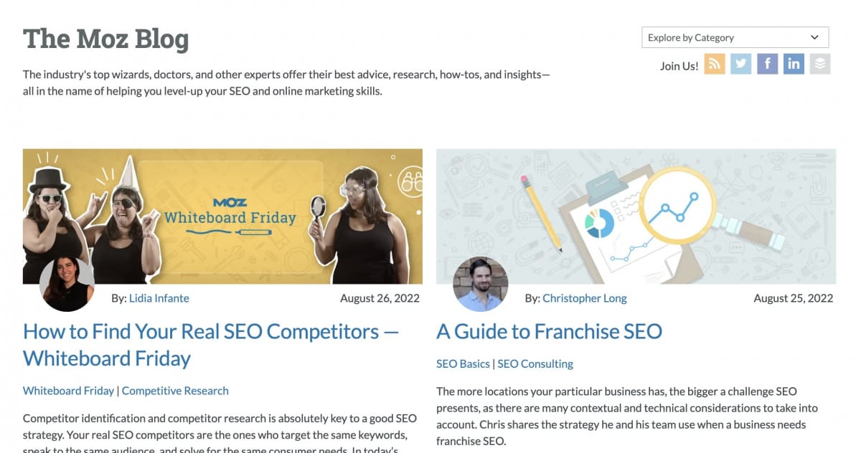Screen dimensions: 861x453
Task: Click the Buffer share icon next to LinkedIn
Action: point(819,64)
